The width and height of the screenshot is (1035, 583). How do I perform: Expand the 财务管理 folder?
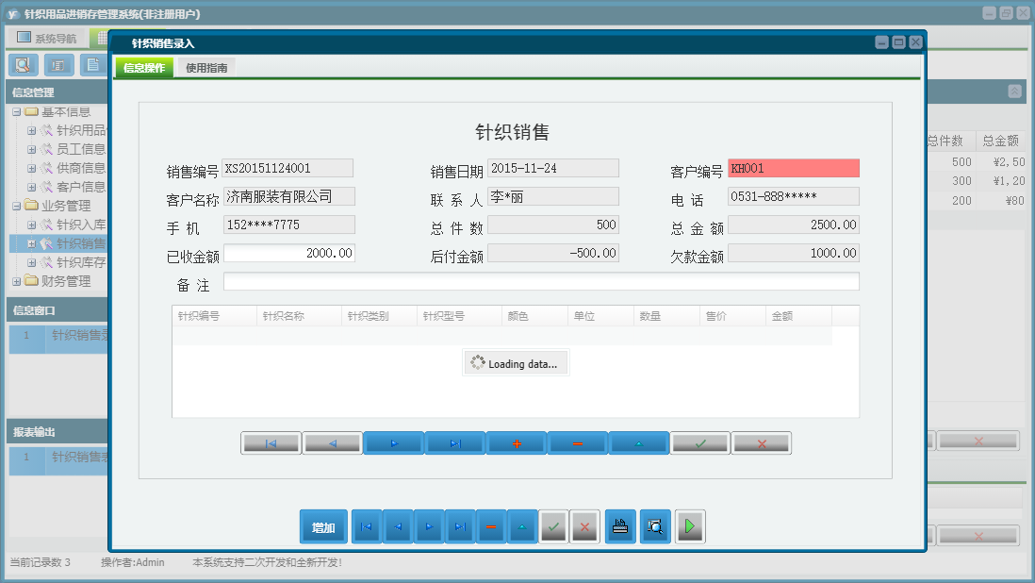click(x=18, y=281)
